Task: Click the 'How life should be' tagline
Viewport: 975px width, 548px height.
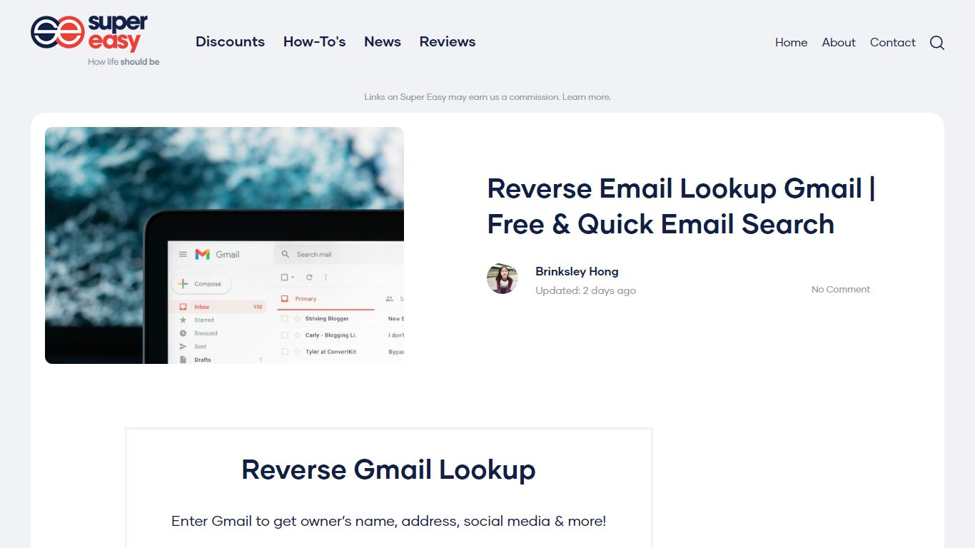Action: click(123, 62)
